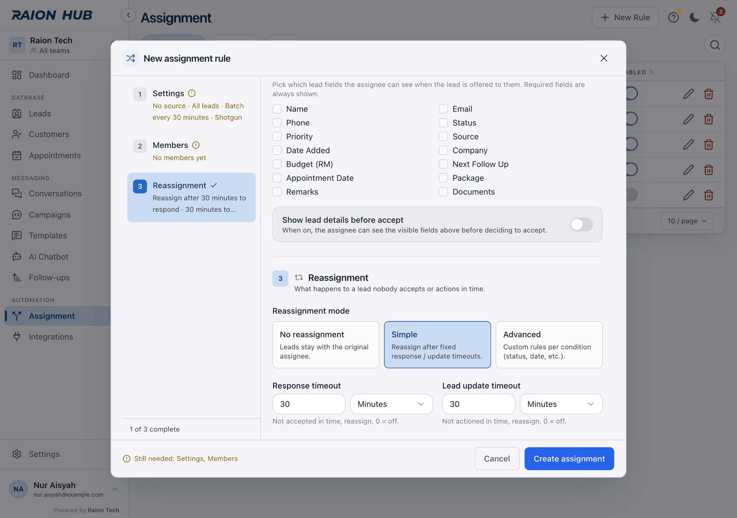The height and width of the screenshot is (518, 737).
Task: Open Conversations chat icon
Action: click(17, 193)
